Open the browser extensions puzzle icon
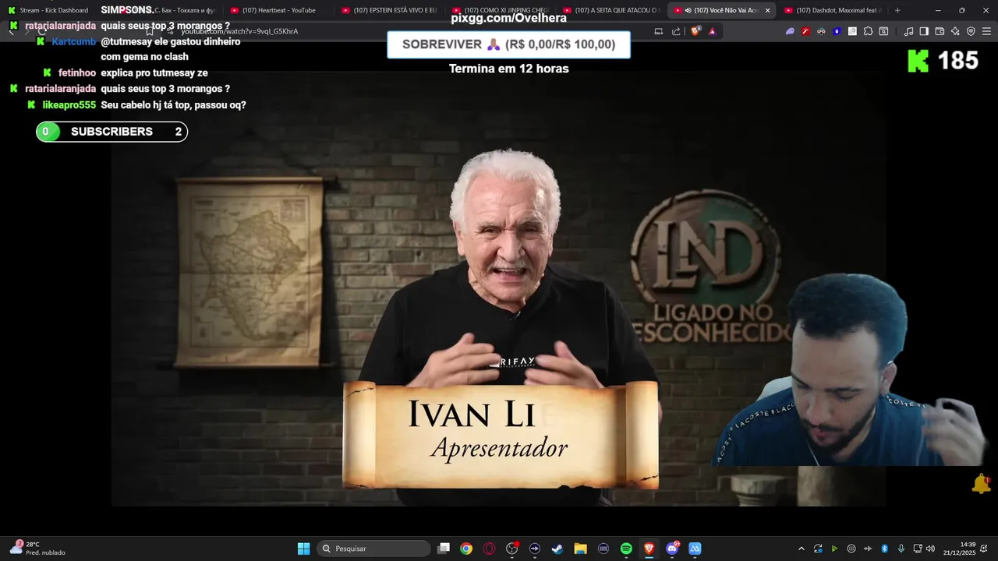 point(868,31)
